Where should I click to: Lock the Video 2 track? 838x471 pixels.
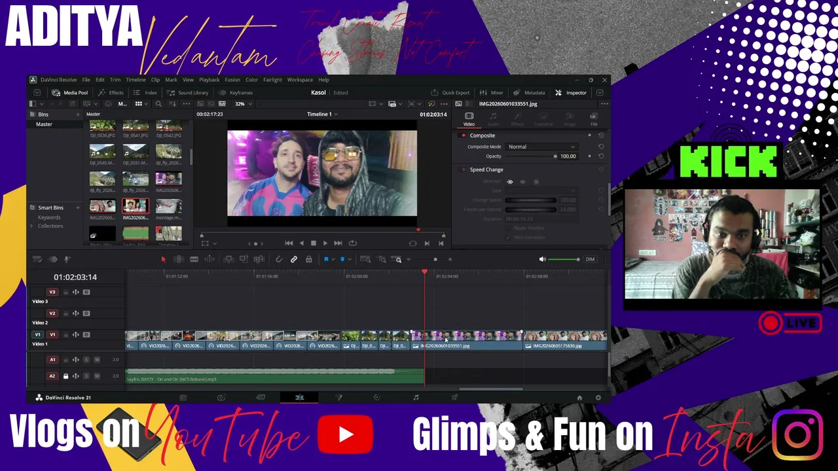coord(65,313)
